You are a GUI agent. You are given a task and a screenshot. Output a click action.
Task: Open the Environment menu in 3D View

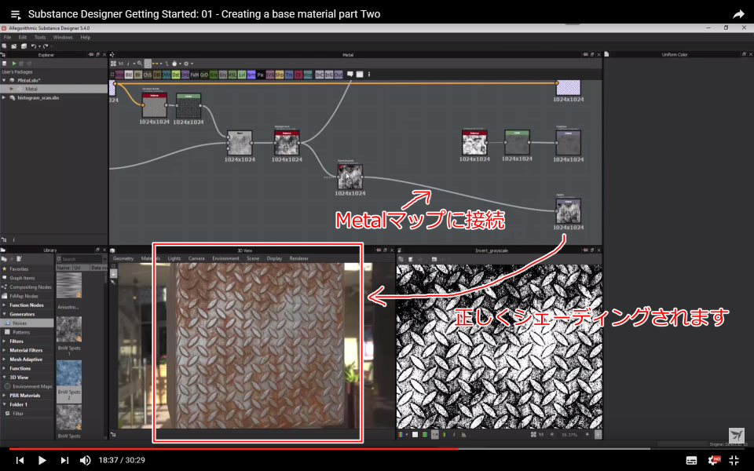click(225, 258)
